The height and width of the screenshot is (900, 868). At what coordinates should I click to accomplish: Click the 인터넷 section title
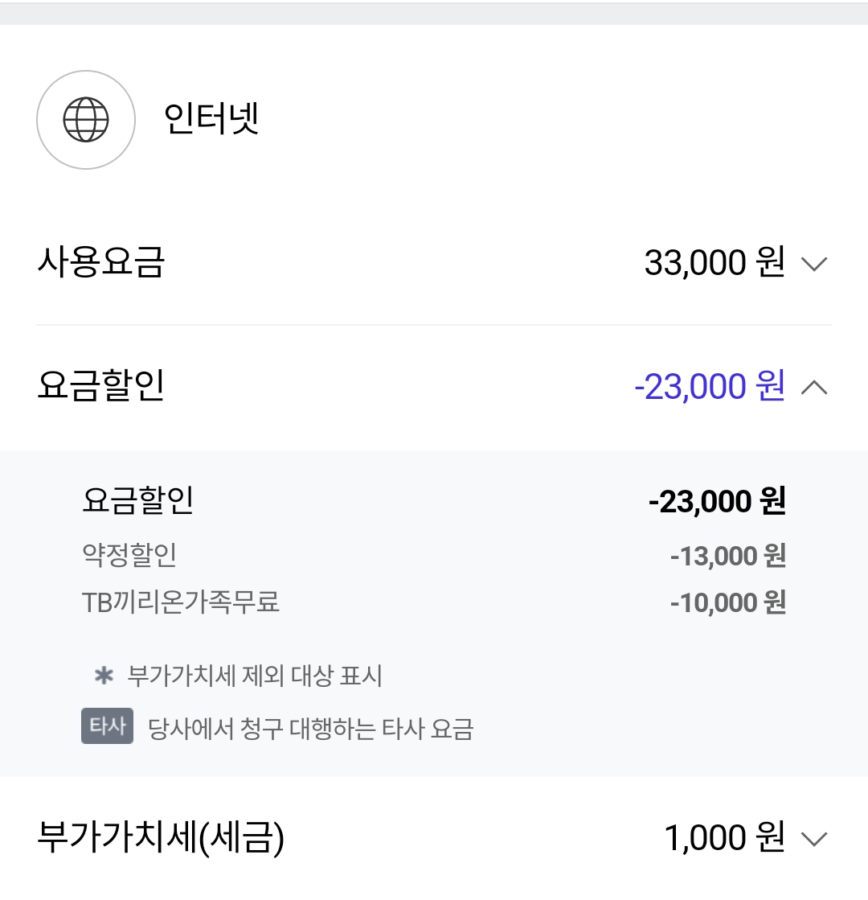[x=211, y=120]
